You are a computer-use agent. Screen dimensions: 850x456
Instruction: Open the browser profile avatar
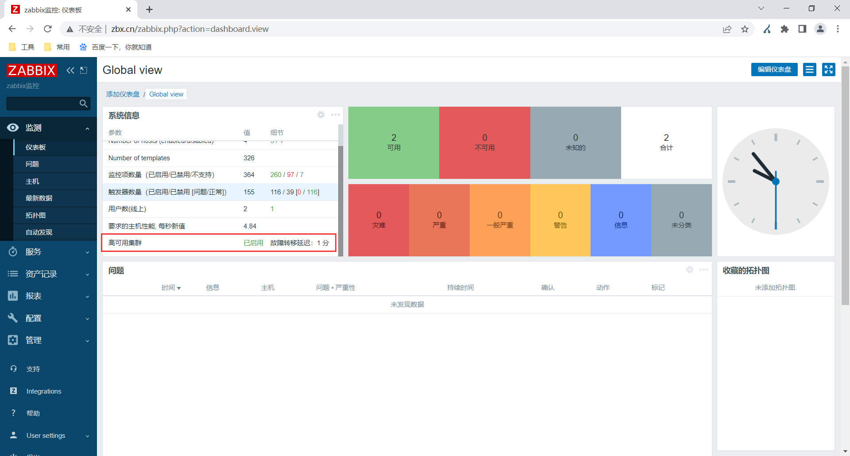point(820,29)
